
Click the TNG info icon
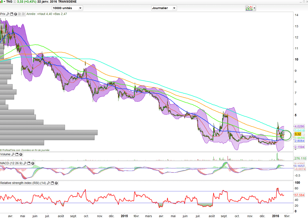[15, 2]
